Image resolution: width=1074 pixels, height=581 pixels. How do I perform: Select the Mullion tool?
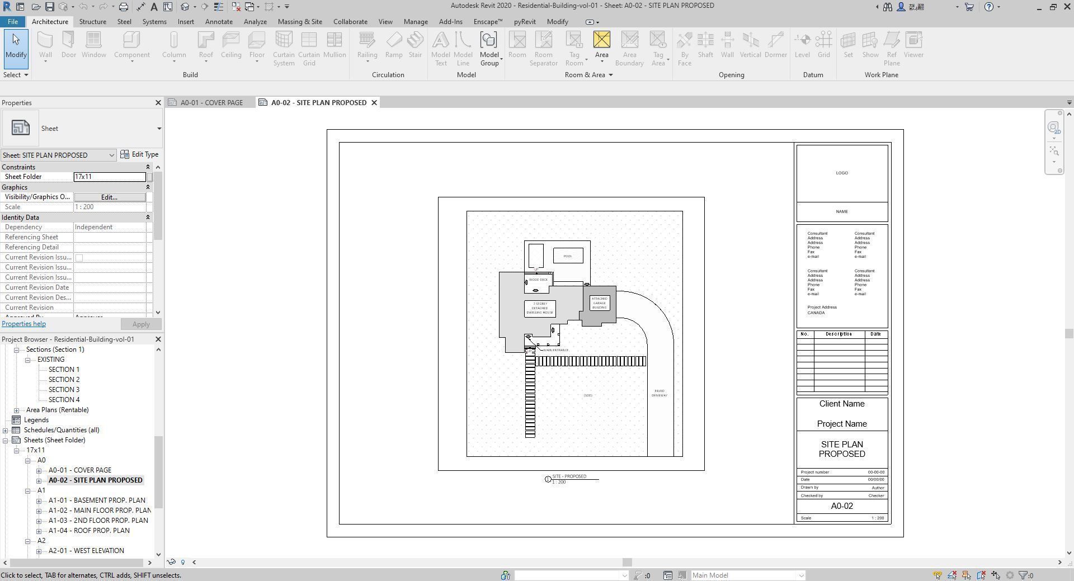click(x=335, y=45)
